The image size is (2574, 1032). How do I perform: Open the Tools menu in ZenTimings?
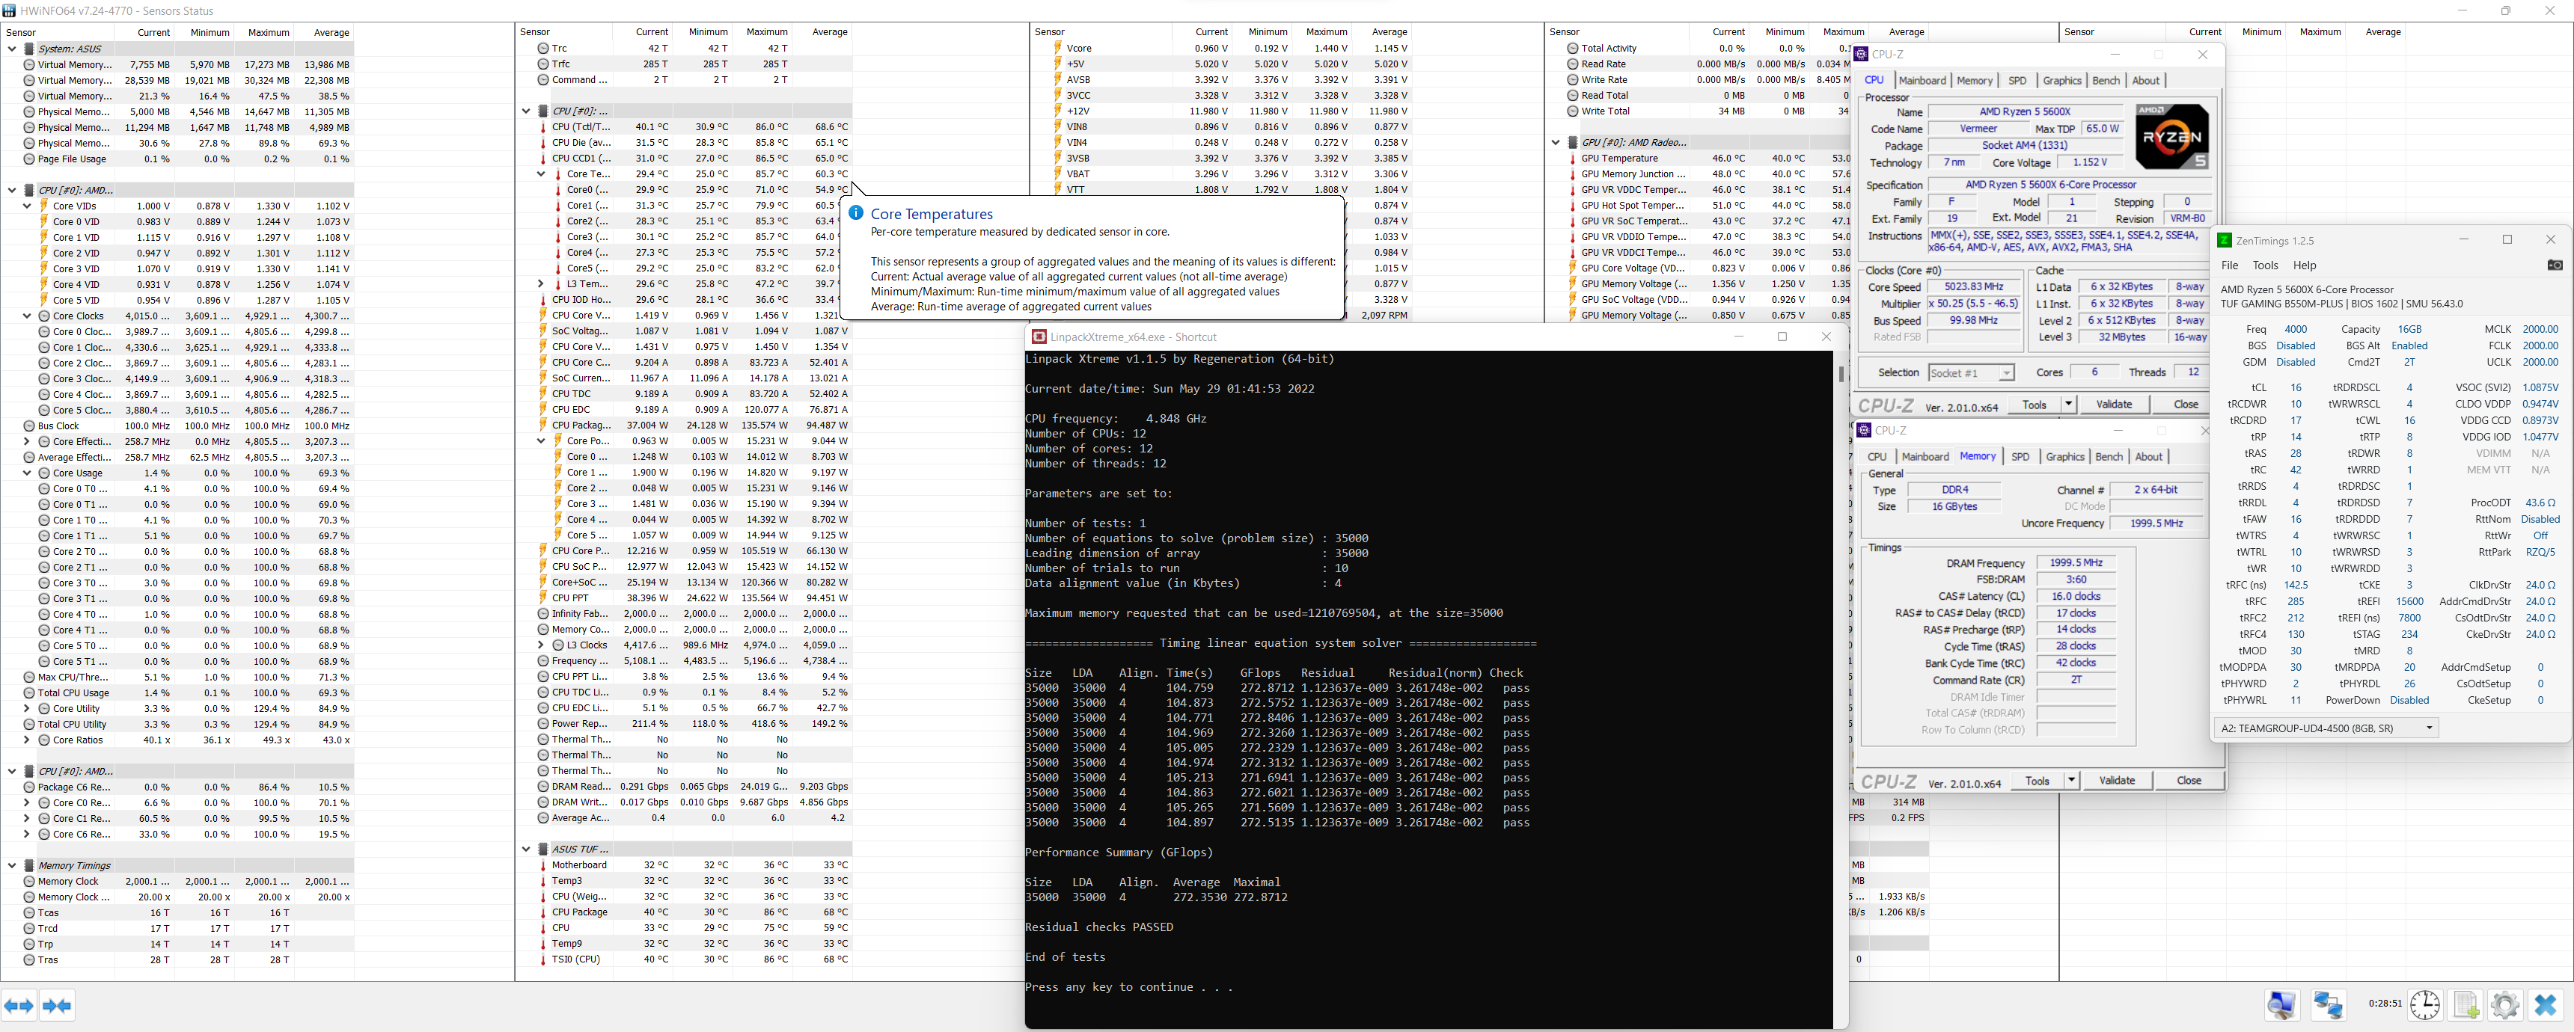[x=2264, y=265]
